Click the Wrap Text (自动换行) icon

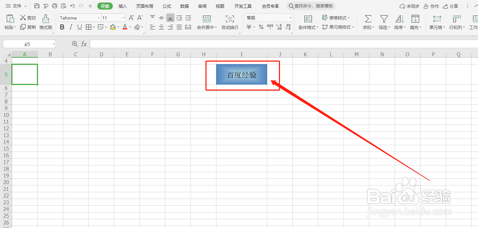230,19
